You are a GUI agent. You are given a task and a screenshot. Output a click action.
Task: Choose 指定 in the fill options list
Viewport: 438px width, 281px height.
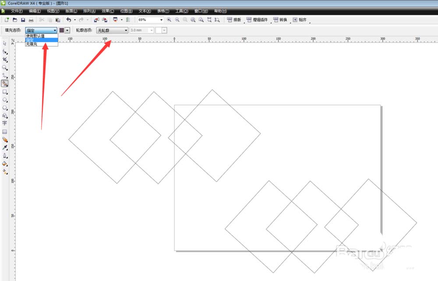click(x=42, y=40)
